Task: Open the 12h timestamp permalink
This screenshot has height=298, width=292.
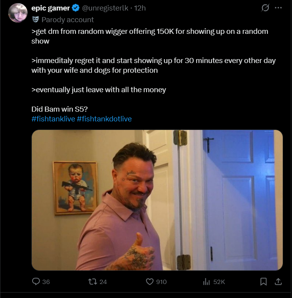Action: pos(140,8)
